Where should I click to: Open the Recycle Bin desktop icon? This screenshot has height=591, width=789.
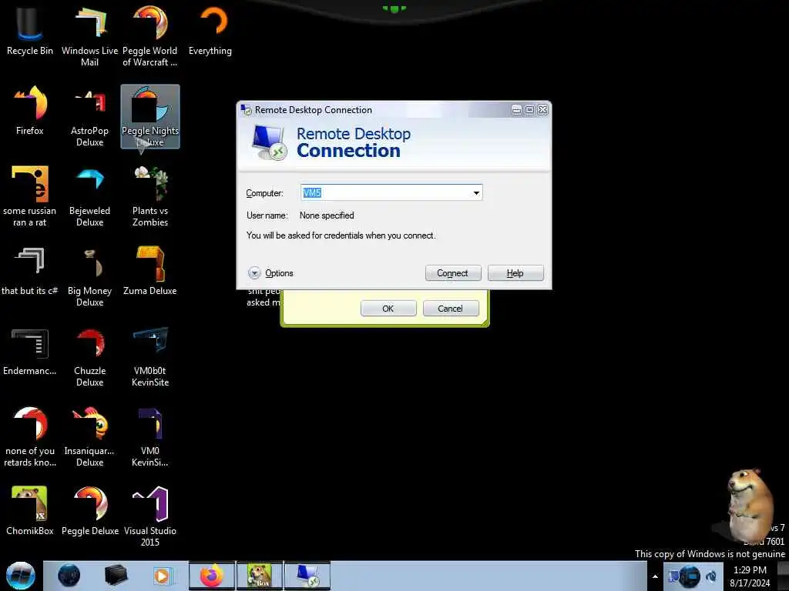point(30,30)
